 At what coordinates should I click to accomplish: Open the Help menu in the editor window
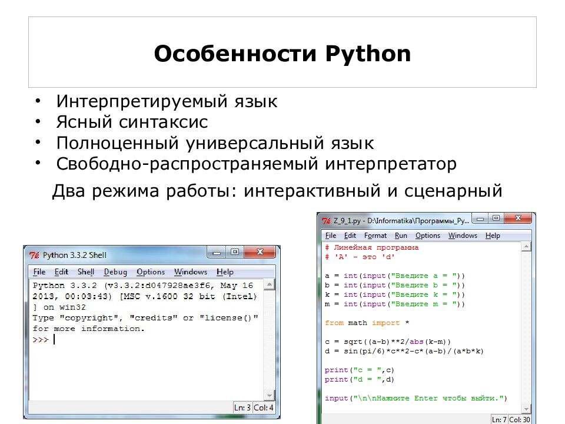point(493,236)
